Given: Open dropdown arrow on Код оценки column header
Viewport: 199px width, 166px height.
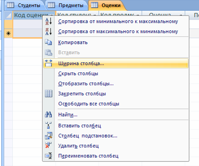Looking at the screenshot, I should pos(52,15).
